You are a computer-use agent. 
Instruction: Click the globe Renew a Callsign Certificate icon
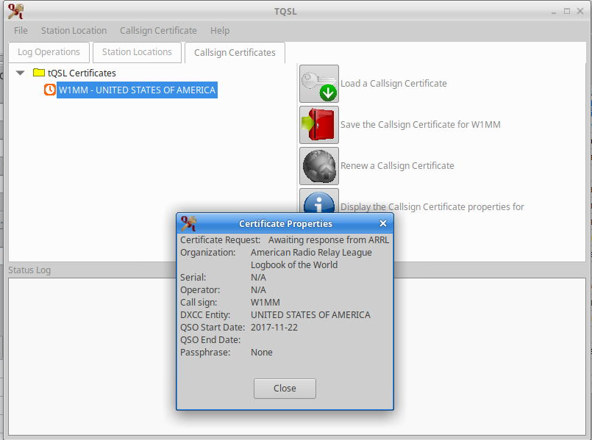319,166
